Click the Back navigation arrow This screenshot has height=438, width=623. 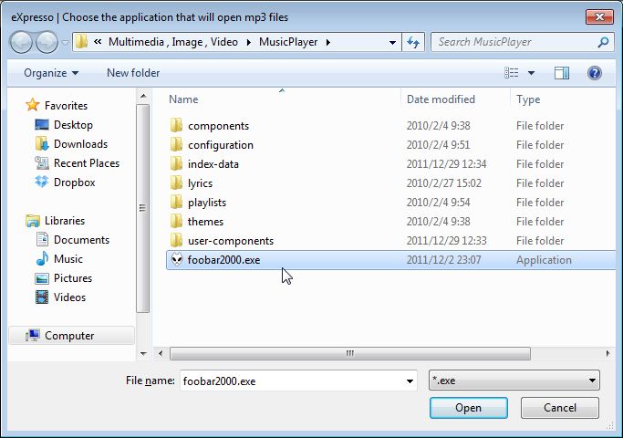click(21, 42)
